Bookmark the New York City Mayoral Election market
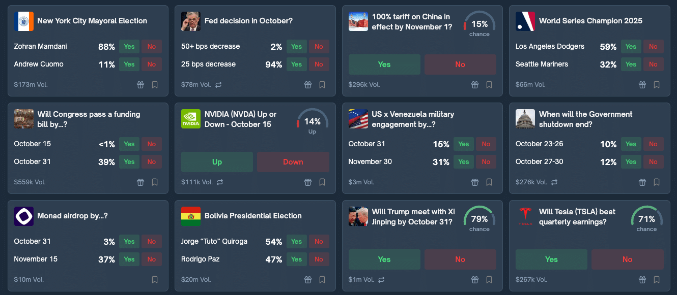 [155, 85]
